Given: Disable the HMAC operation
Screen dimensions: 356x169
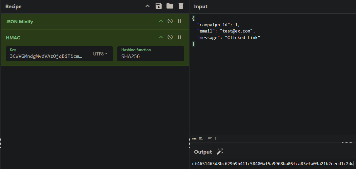Looking at the screenshot, I should 170,37.
